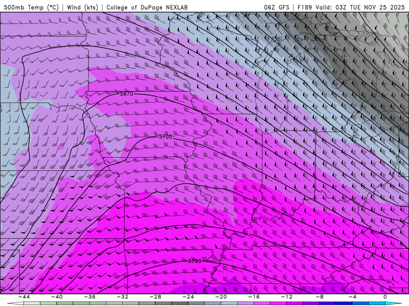This screenshot has height=306, width=409.
Task: Click the cyan right arrow end of color bar
Action: pos(393,303)
